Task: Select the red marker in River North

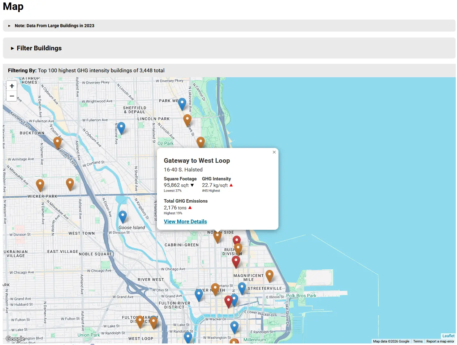Action: click(228, 301)
